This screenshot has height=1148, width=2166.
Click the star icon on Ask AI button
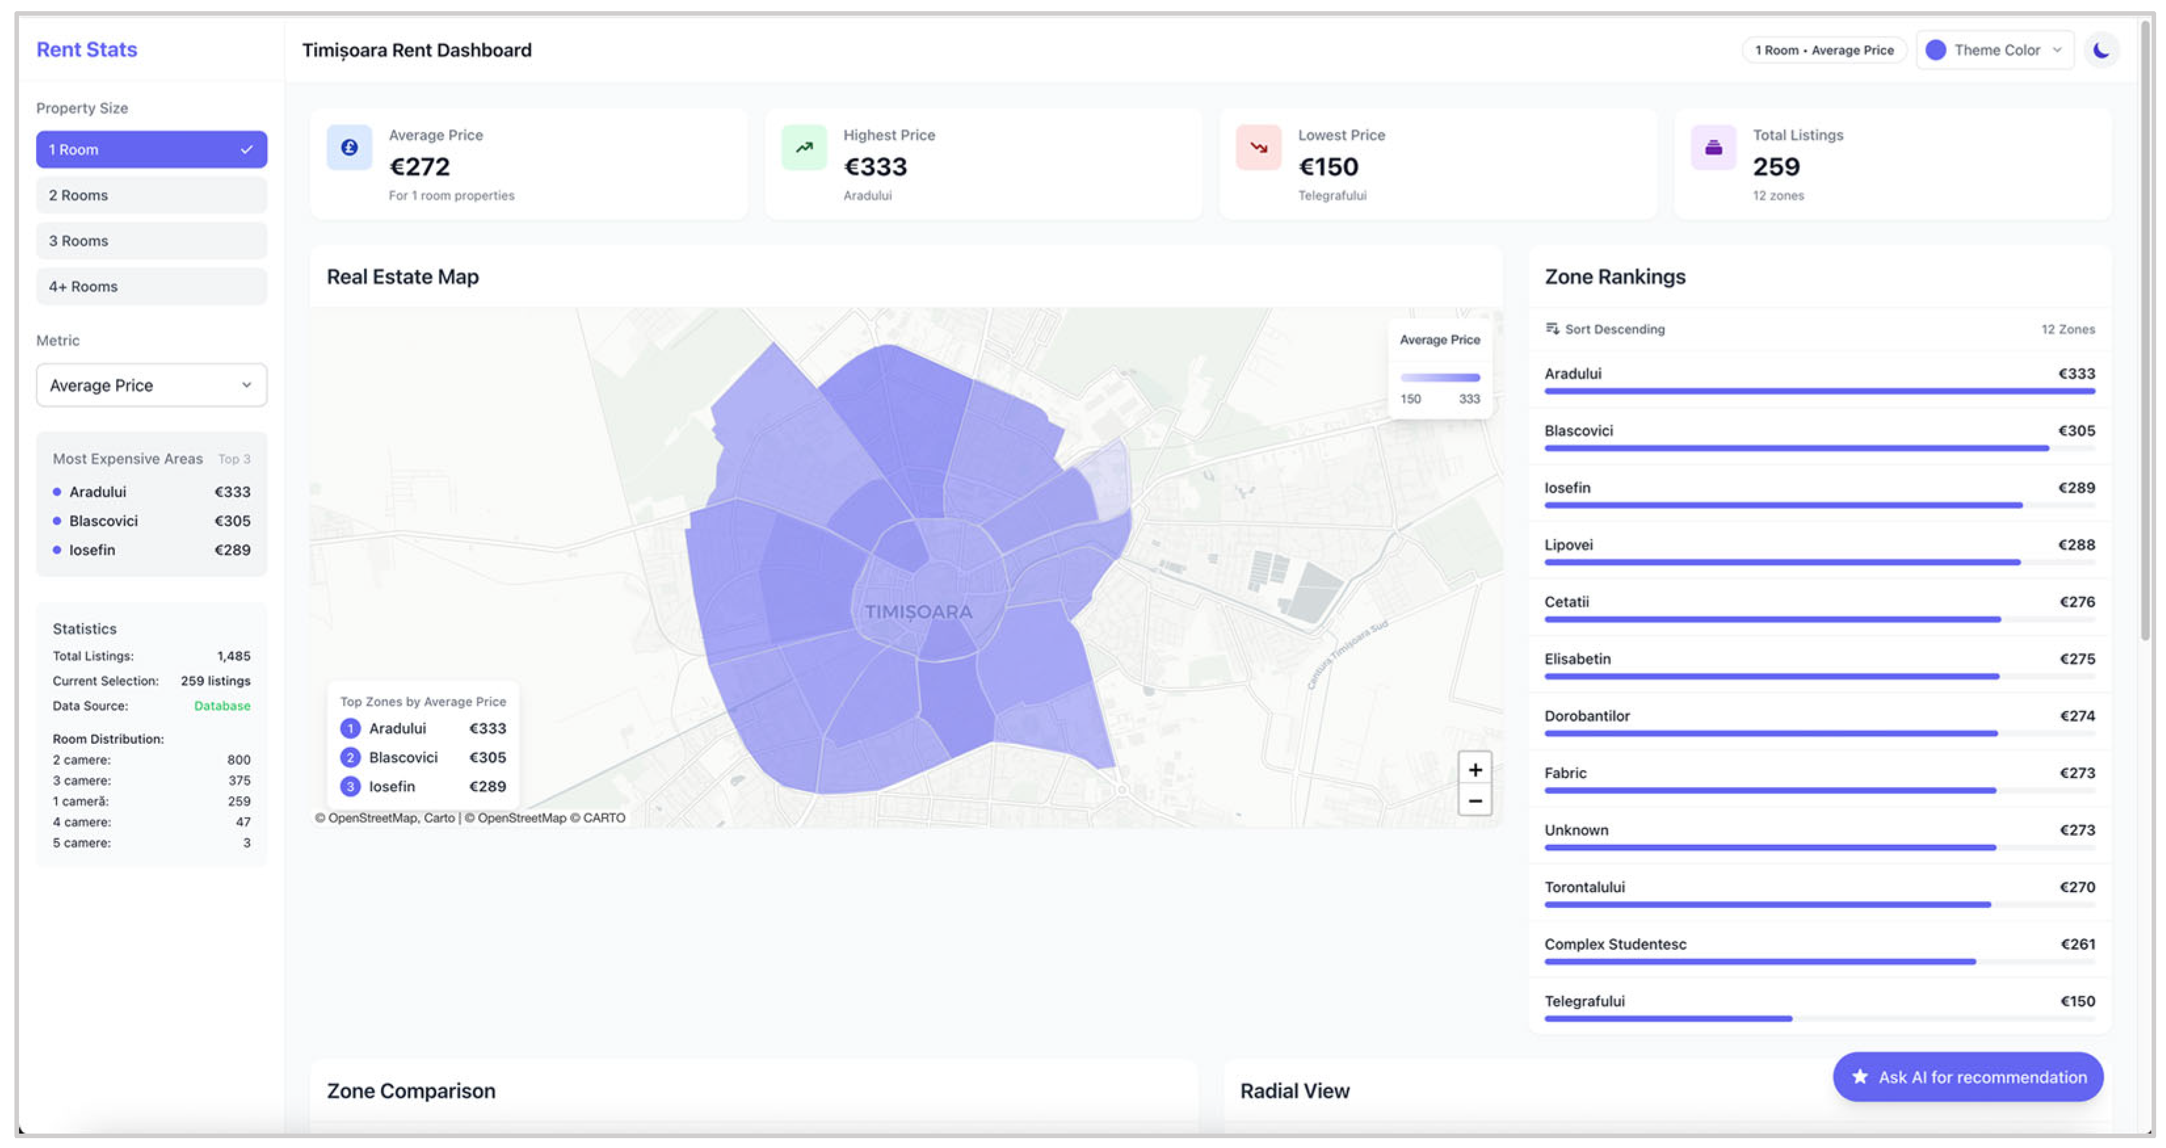click(1859, 1076)
